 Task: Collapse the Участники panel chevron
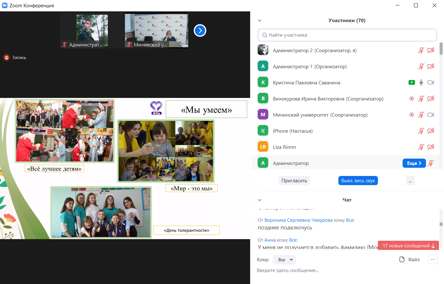click(260, 21)
